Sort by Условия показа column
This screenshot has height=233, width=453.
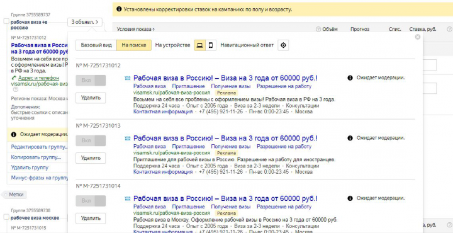(135, 29)
